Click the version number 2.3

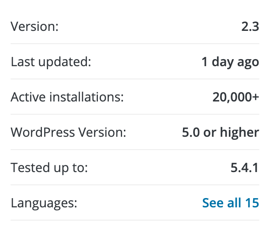pyautogui.click(x=250, y=26)
